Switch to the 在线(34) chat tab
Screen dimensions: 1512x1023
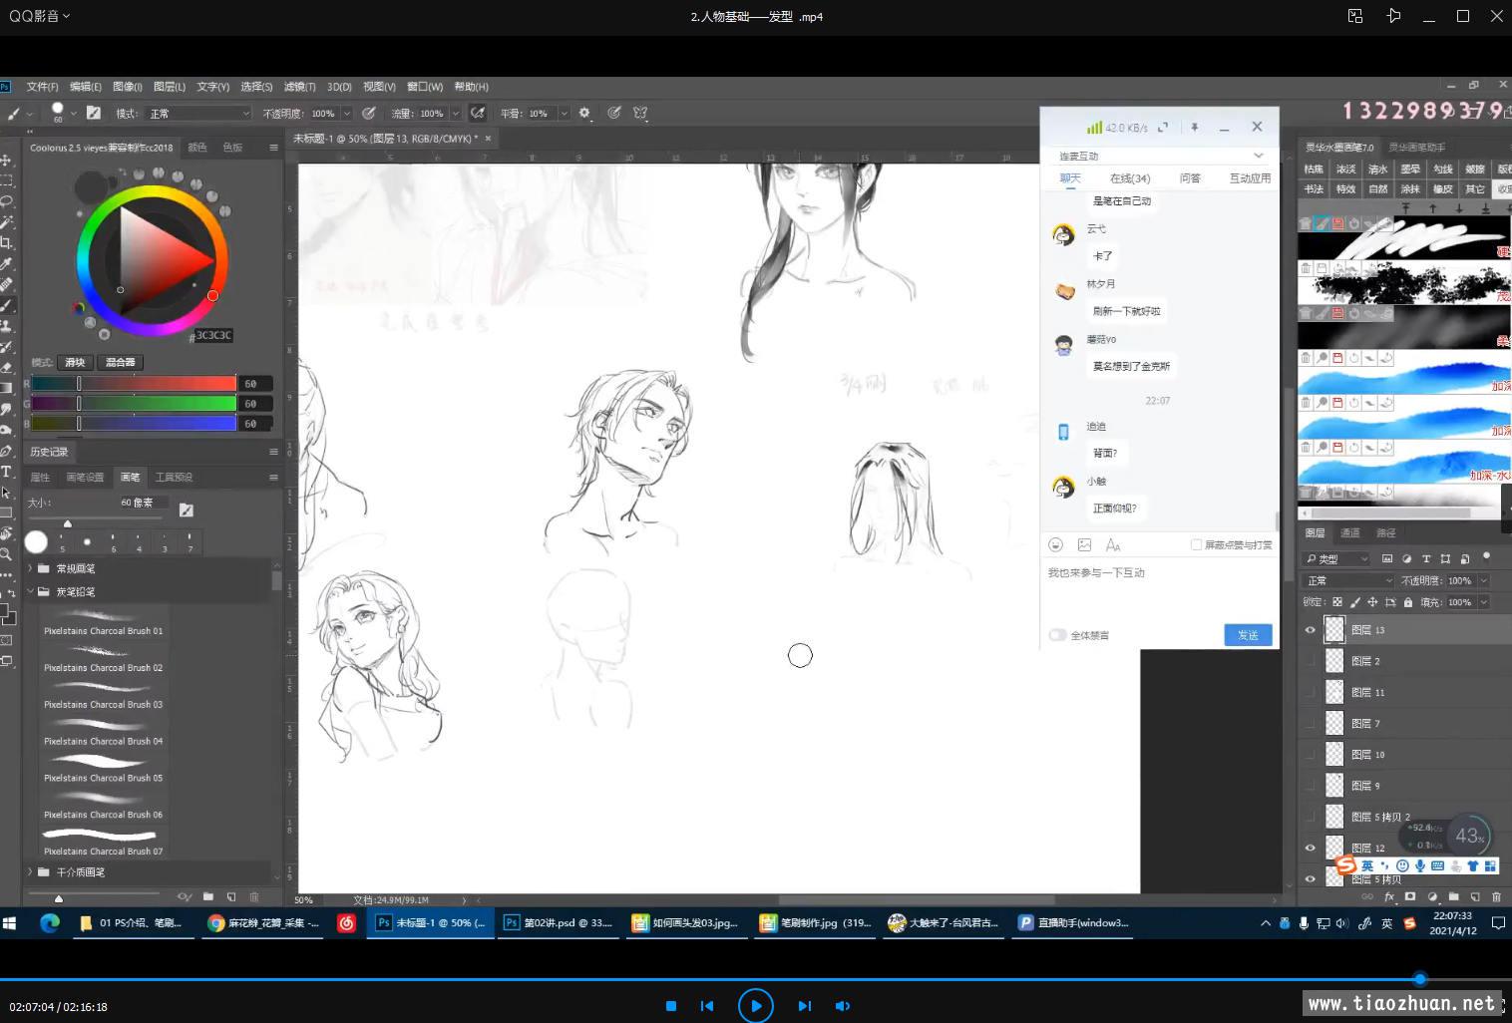tap(1129, 178)
